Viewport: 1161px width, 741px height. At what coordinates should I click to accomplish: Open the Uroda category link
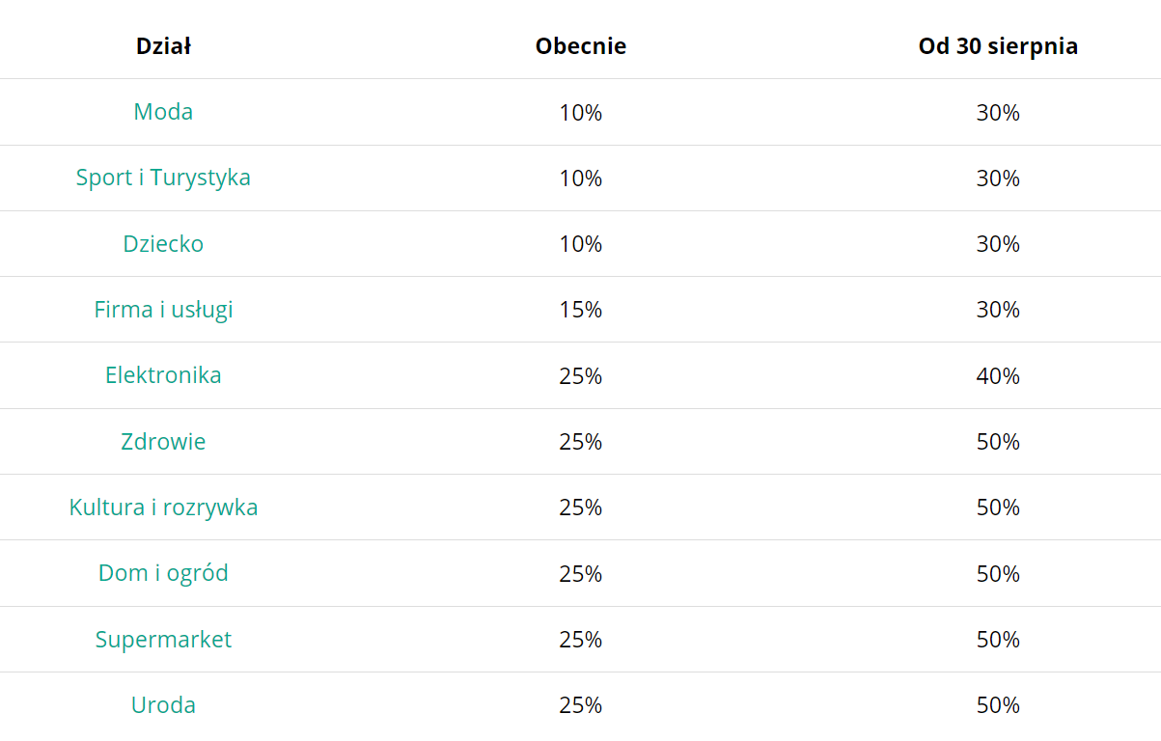tap(163, 705)
